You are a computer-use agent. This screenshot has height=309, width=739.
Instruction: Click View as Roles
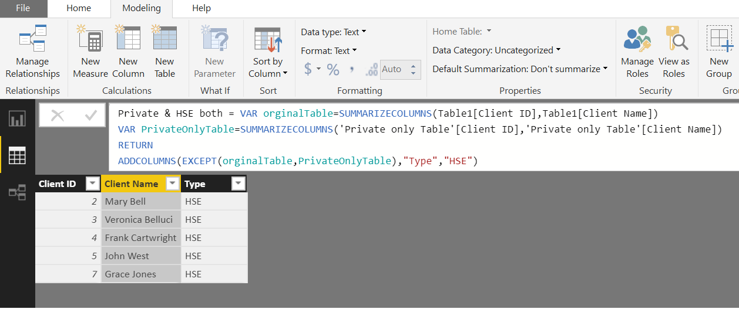[674, 51]
